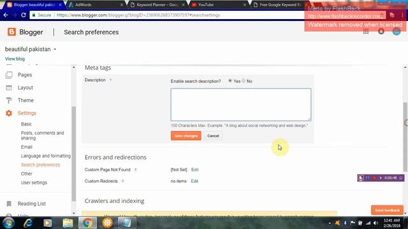Click the Layout sidebar icon
Screen dimensions: 408x229
9,88
